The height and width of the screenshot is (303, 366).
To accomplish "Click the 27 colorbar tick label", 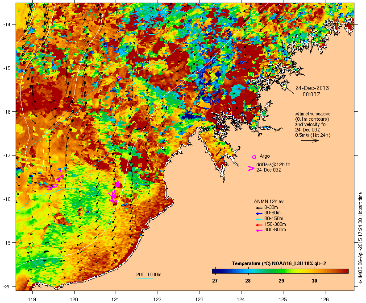I will click(x=215, y=281).
